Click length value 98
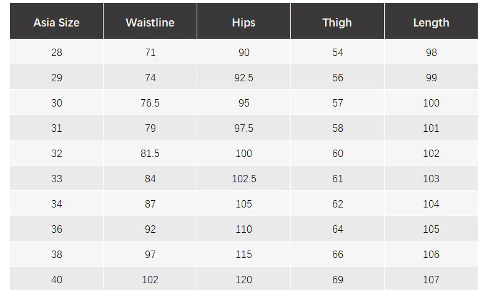 tap(431, 52)
